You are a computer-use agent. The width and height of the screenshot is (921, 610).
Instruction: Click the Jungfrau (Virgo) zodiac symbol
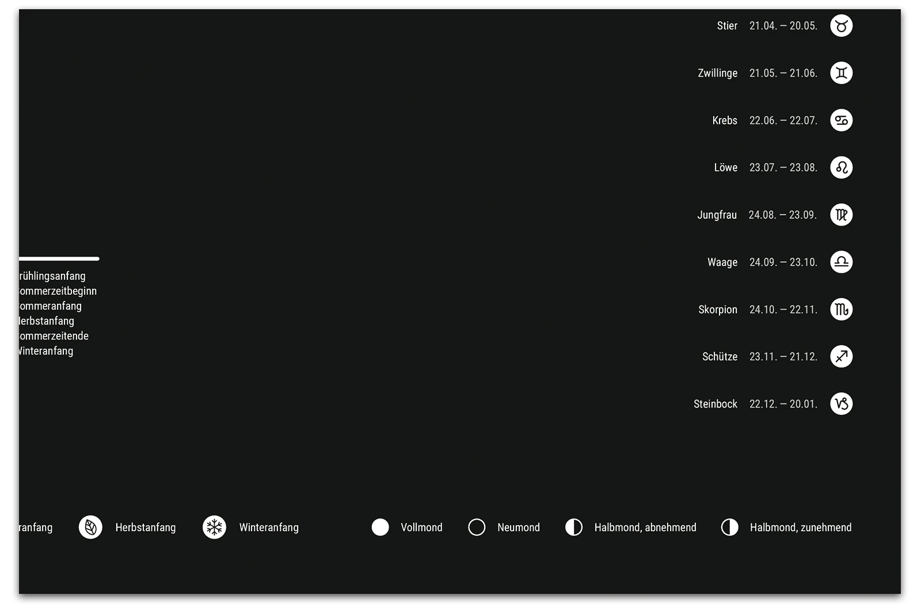[841, 215]
